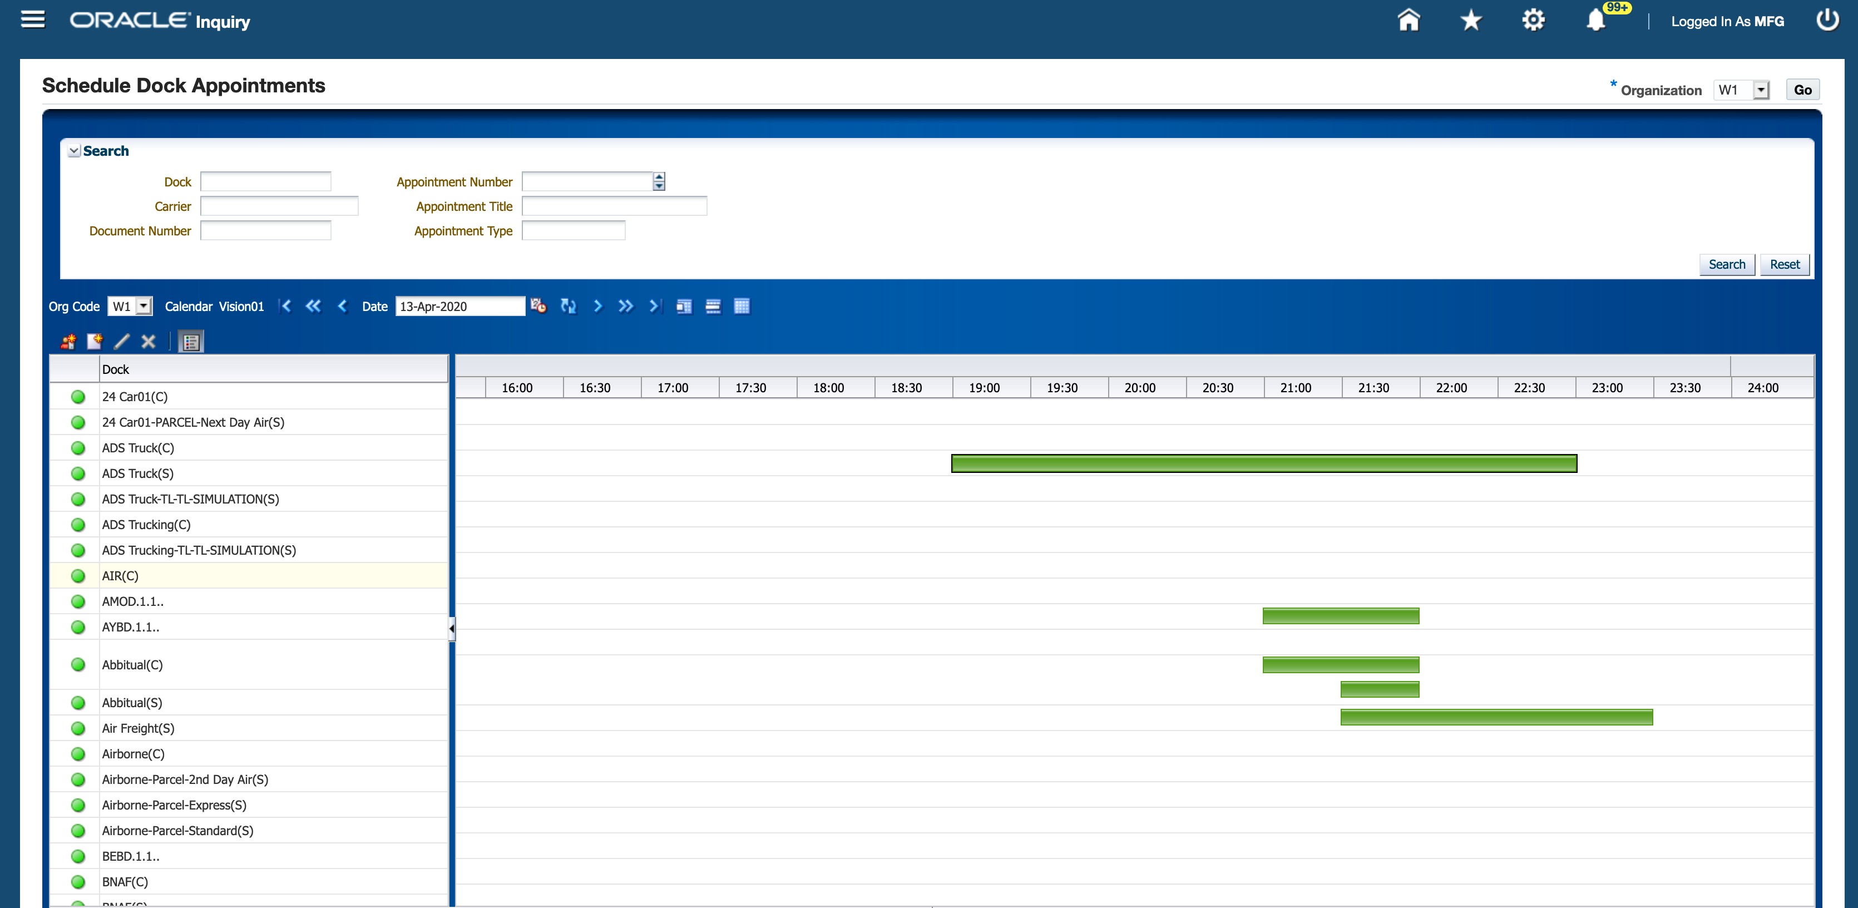Switch to the grid calendar view icon

(x=742, y=306)
